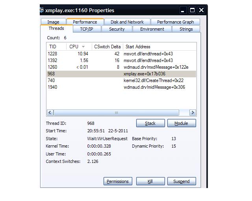The height and width of the screenshot is (201, 252).
Task: Click the Stack button
Action: tap(150, 123)
